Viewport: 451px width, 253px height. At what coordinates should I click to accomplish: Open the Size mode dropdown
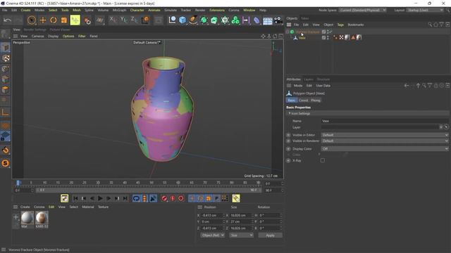coord(241,235)
